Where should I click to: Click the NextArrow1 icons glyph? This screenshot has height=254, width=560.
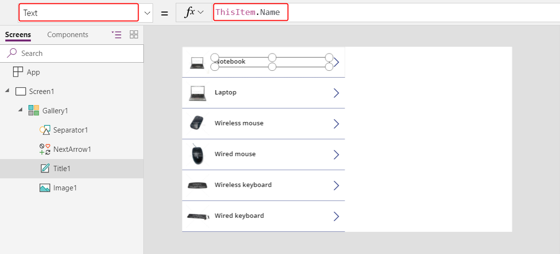[x=44, y=149]
